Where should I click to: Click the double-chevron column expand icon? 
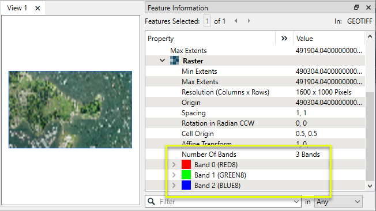(x=284, y=39)
